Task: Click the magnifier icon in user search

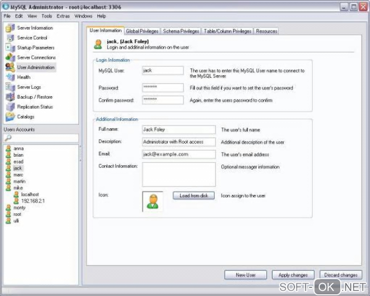Action: tap(8, 138)
